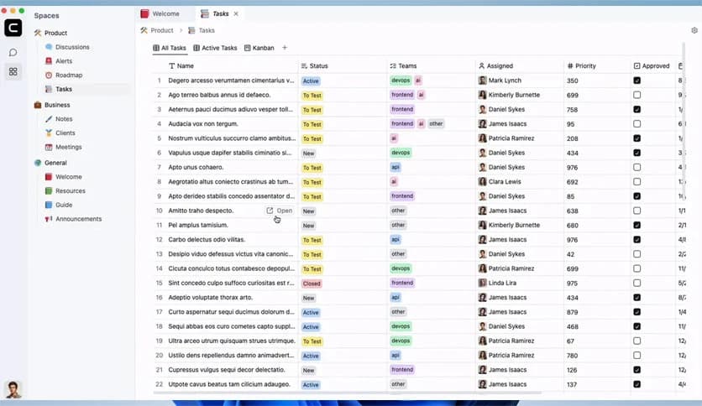Image resolution: width=702 pixels, height=406 pixels.
Task: Click the settings gear icon at top right
Action: (x=694, y=30)
